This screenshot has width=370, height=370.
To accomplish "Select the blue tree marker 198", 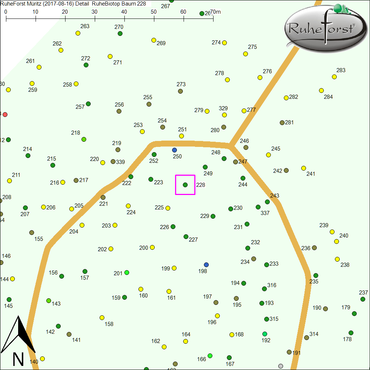I will point(206,265).
